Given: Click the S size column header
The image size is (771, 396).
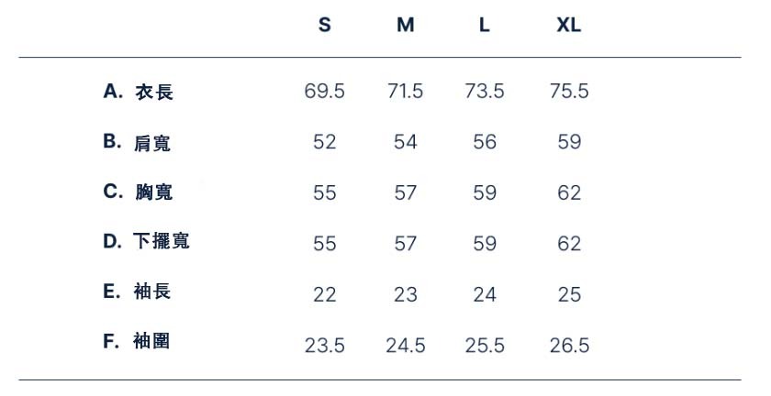Looking at the screenshot, I should [324, 26].
